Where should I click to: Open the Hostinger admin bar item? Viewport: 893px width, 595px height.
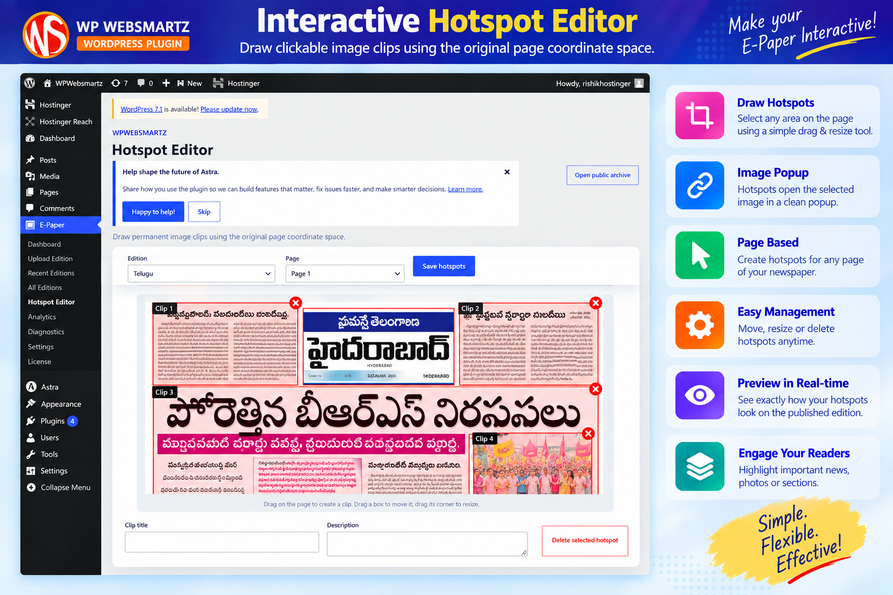[236, 83]
